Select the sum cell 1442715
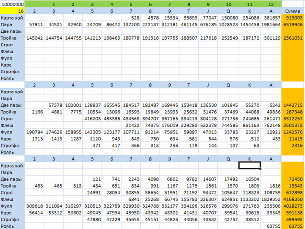305x229 pixels. 292,105
